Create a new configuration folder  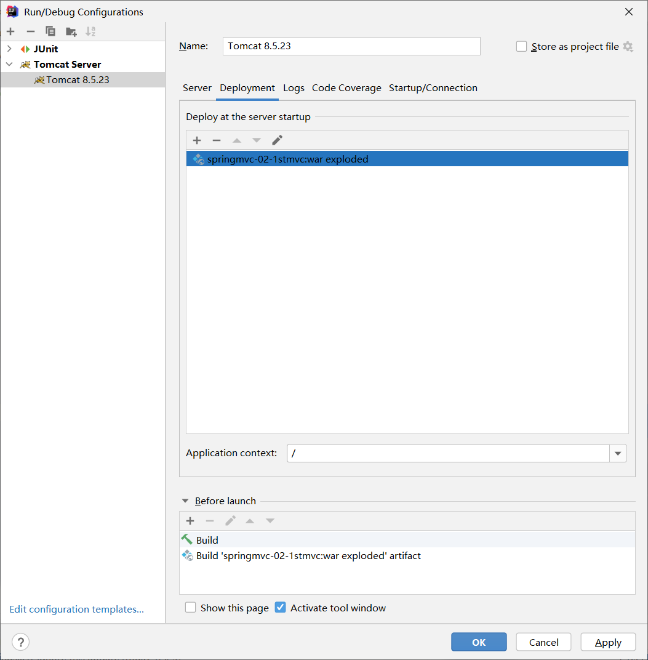pyautogui.click(x=71, y=31)
